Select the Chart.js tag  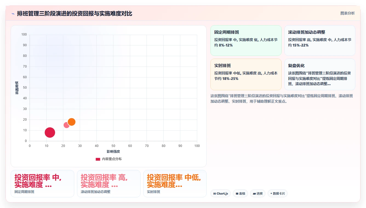click(221, 193)
